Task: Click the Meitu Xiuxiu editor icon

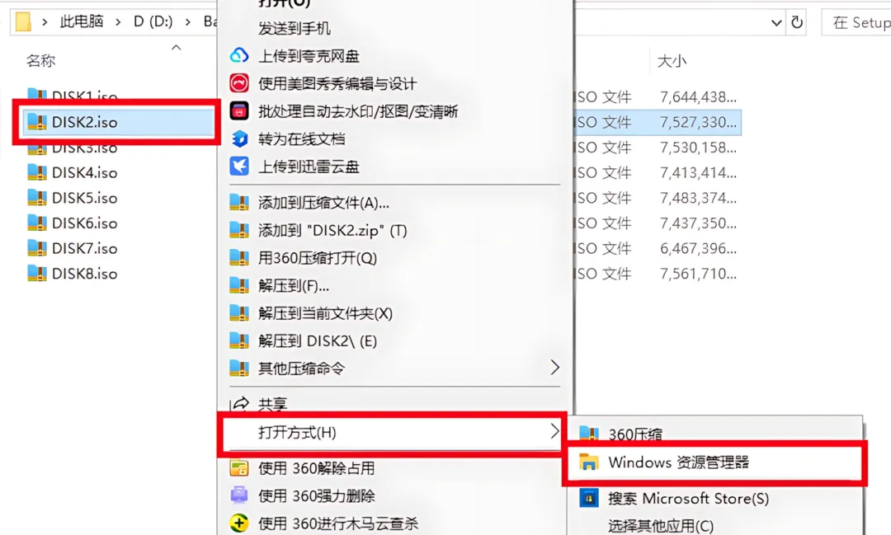Action: [239, 83]
